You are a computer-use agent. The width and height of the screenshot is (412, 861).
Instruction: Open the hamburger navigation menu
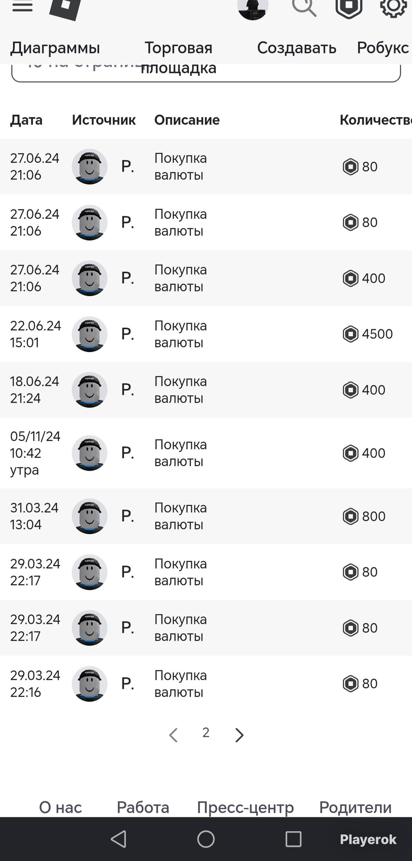(x=22, y=6)
